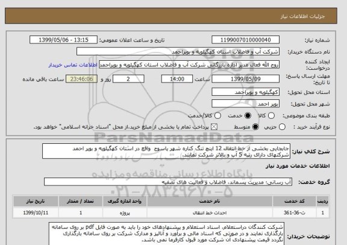
Task: Click the remaining days field showing 2
Action: click(128, 79)
